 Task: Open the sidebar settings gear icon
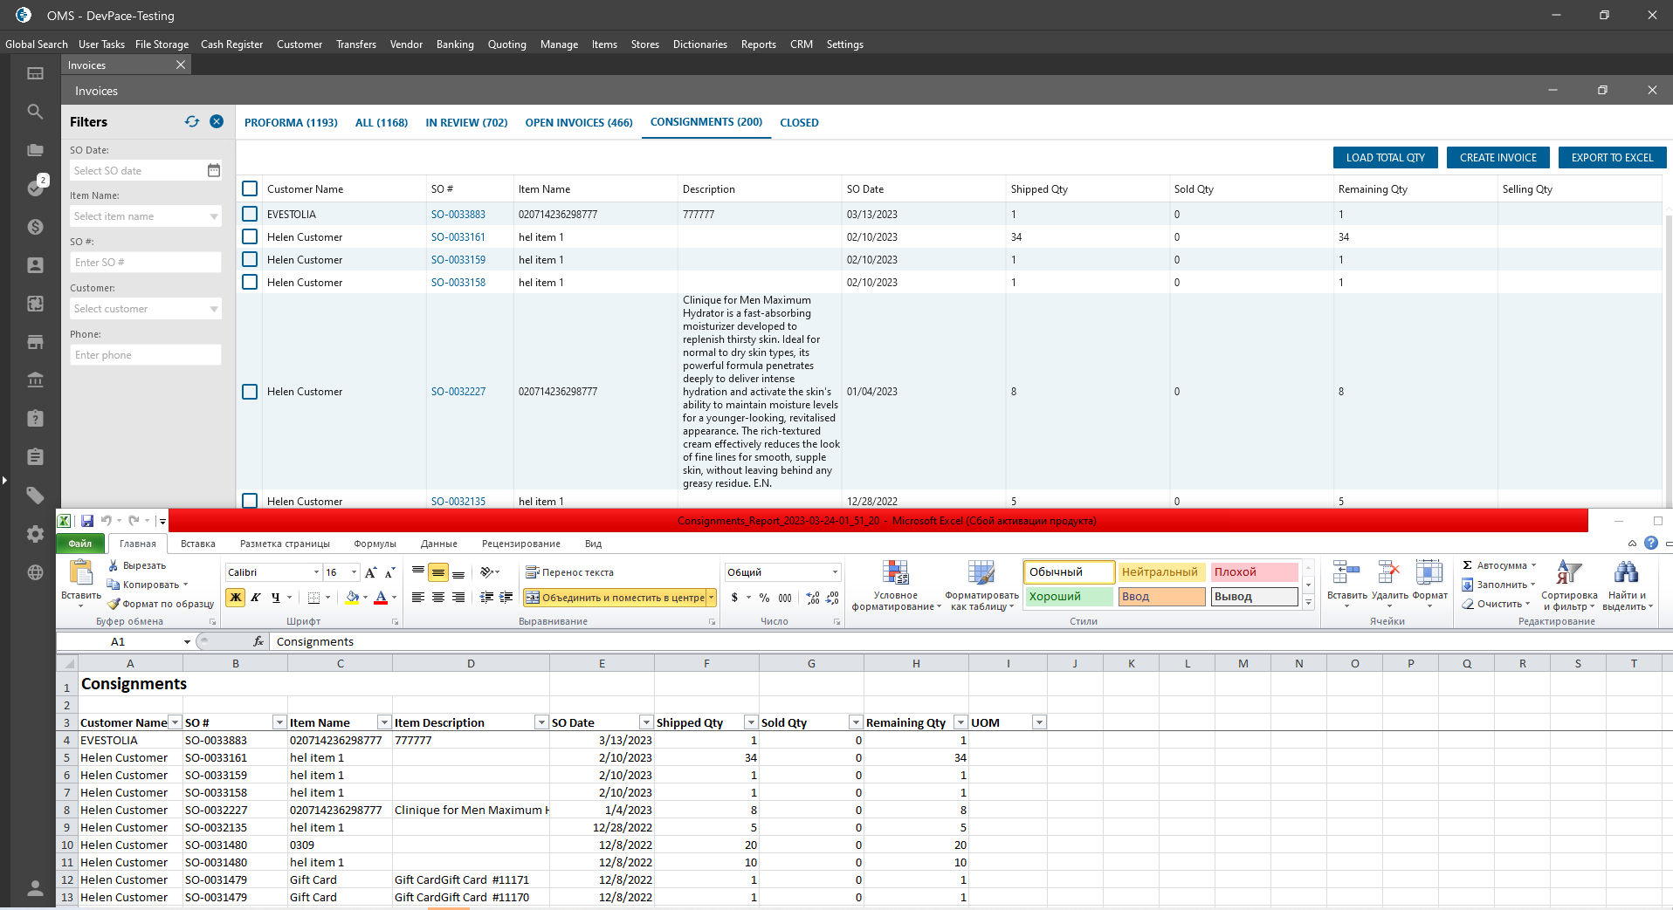(x=35, y=534)
